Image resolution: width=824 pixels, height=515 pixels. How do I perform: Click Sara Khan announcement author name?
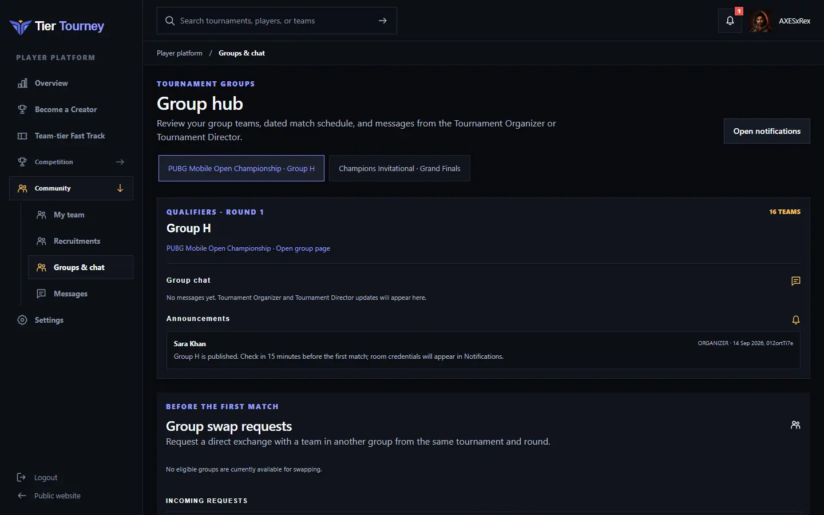pos(190,344)
